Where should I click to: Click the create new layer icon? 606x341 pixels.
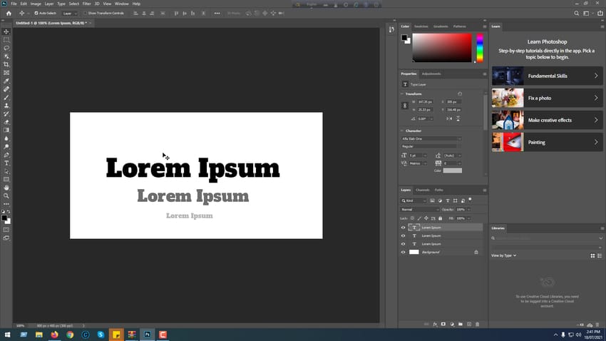[x=469, y=325]
